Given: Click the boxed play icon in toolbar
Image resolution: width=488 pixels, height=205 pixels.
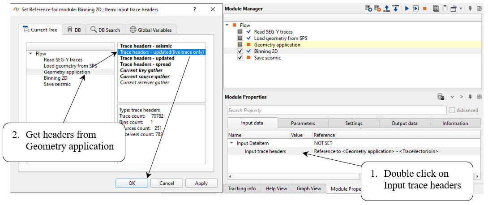Looking at the screenshot, I should tap(415, 9).
